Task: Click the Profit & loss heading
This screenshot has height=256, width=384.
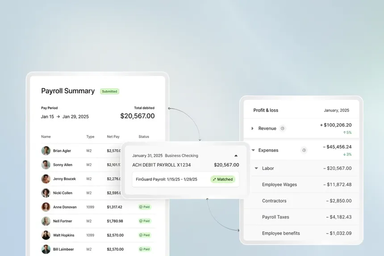Action: [266, 110]
